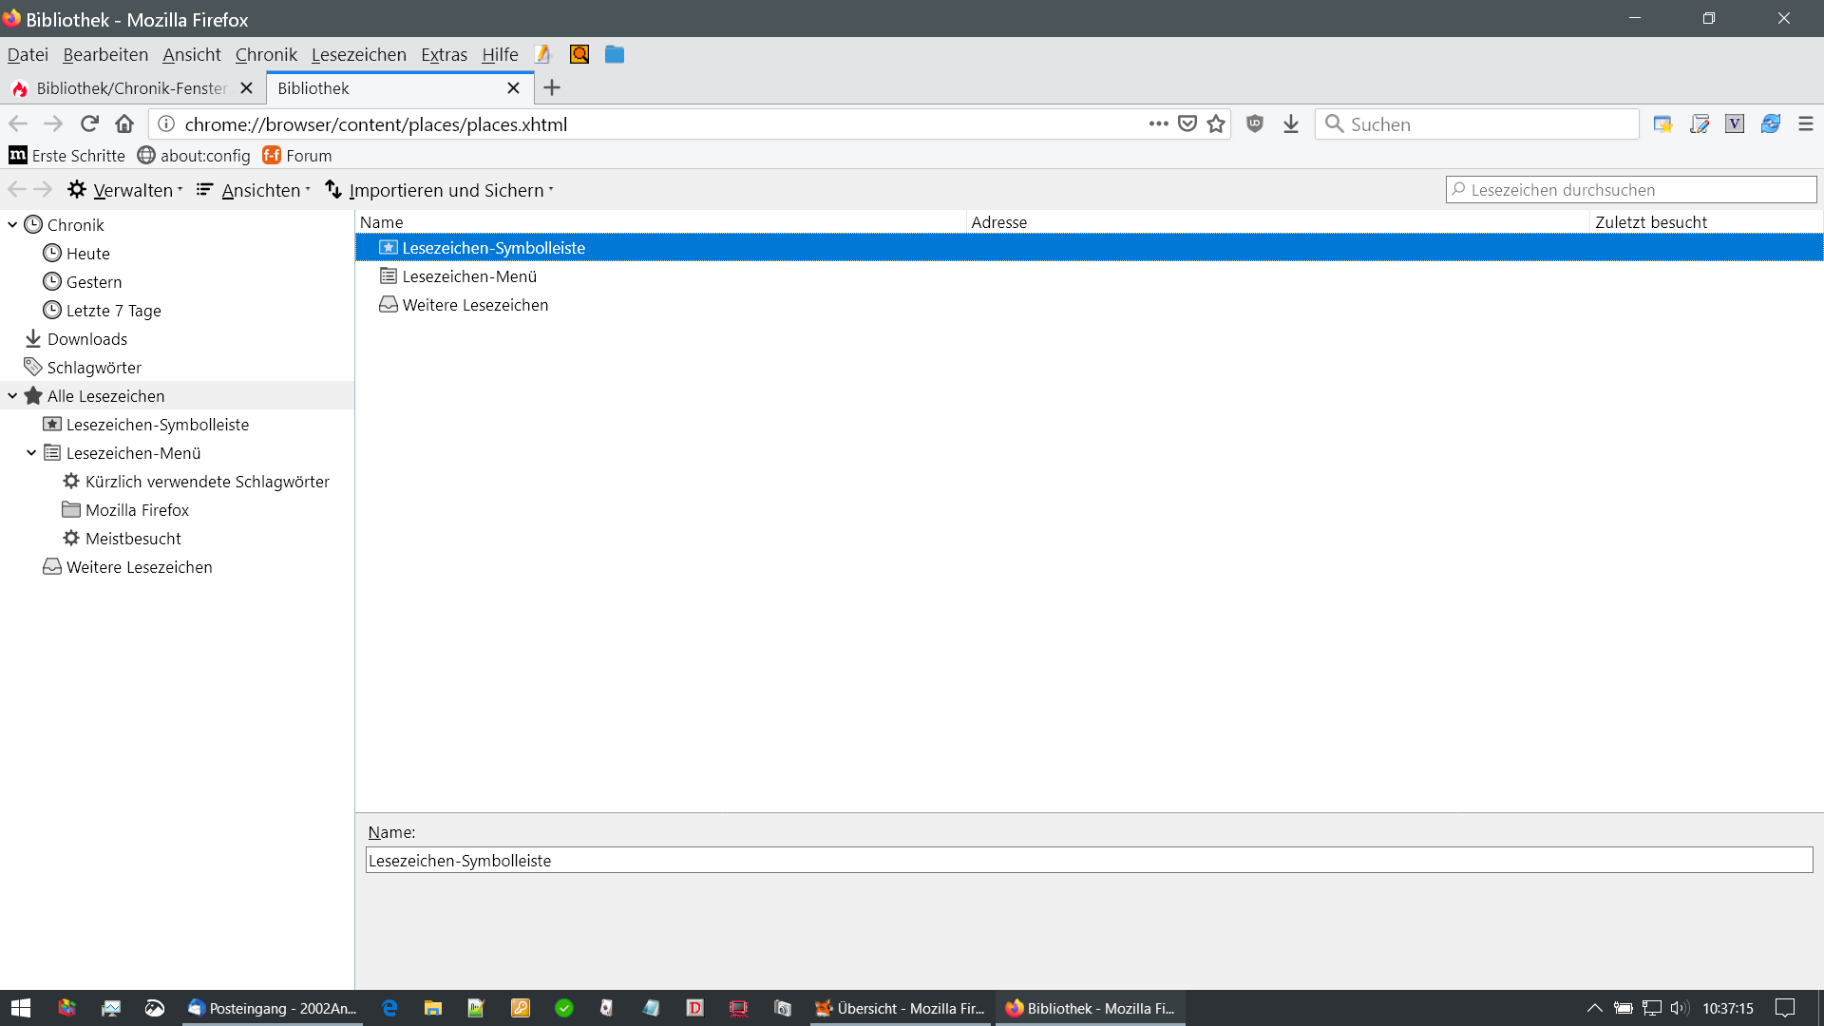
Task: Open the downloads arrow icon in toolbar
Action: tap(1290, 124)
